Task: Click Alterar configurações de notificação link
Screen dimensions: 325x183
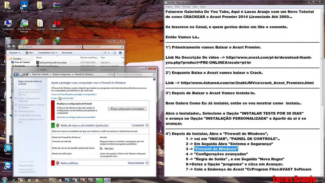Action: click(29, 100)
